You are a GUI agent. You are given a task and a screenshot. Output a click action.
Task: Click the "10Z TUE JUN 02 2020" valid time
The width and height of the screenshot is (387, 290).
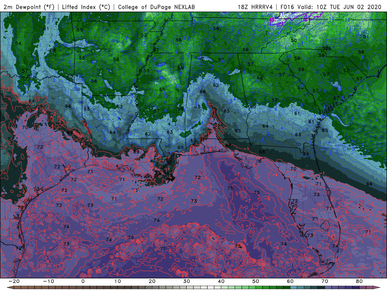pyautogui.click(x=349, y=7)
